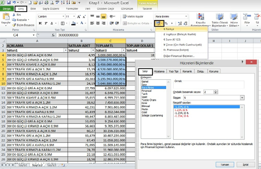Screen dimensions: 261x169
Task: Align text right in cell
Action: pyautogui.click(x=103, y=23)
